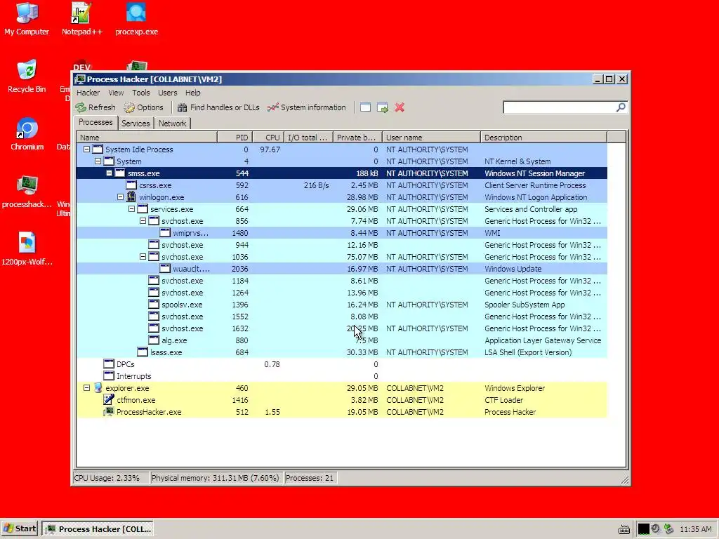The image size is (719, 539).
Task: Sort by the CPU column header
Action: [268, 138]
